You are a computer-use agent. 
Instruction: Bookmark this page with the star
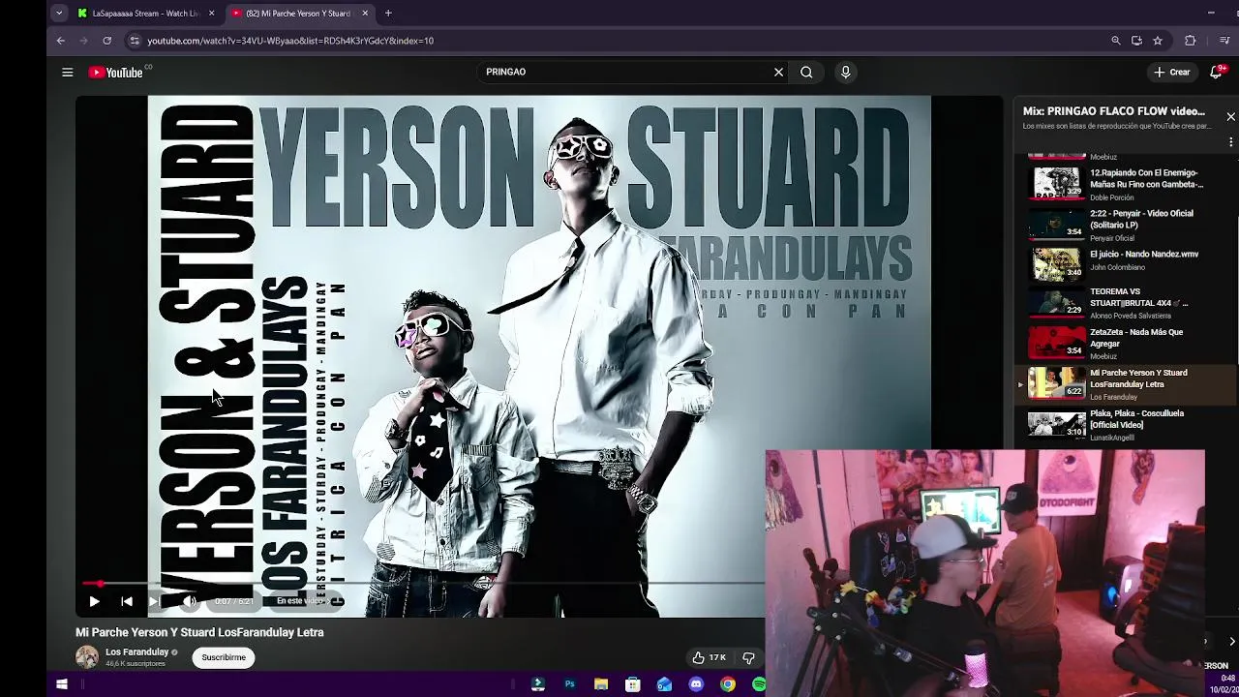[x=1158, y=41]
